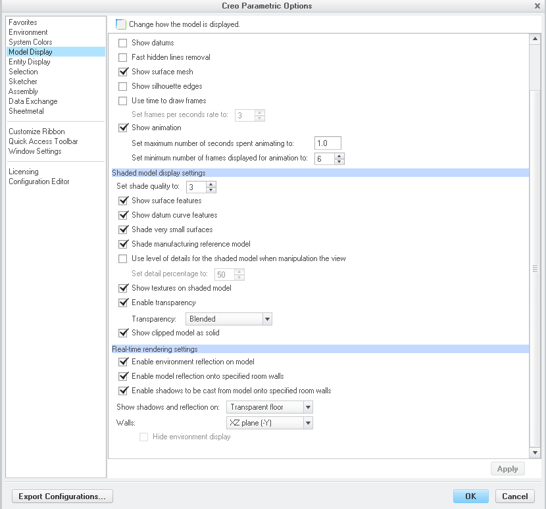Image resolution: width=546 pixels, height=509 pixels.
Task: Open the Transparency Blended dropdown
Action: pos(228,319)
